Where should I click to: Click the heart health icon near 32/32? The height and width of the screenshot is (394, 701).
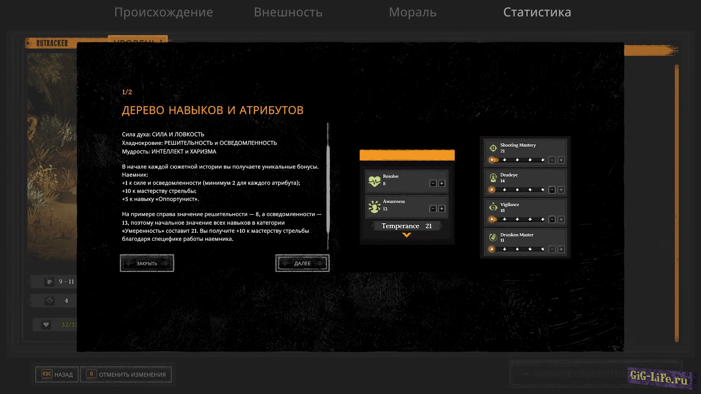click(46, 324)
